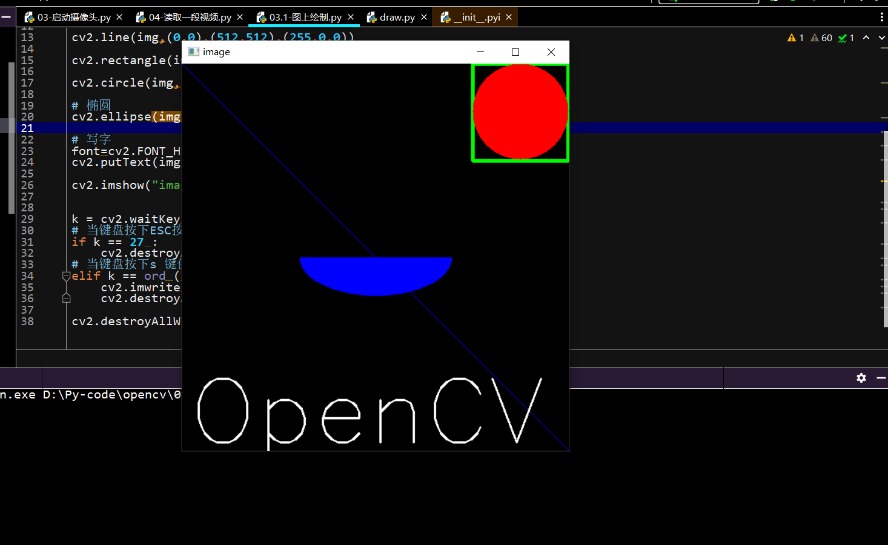Click the up arrow to jump to previous problem

(866, 38)
